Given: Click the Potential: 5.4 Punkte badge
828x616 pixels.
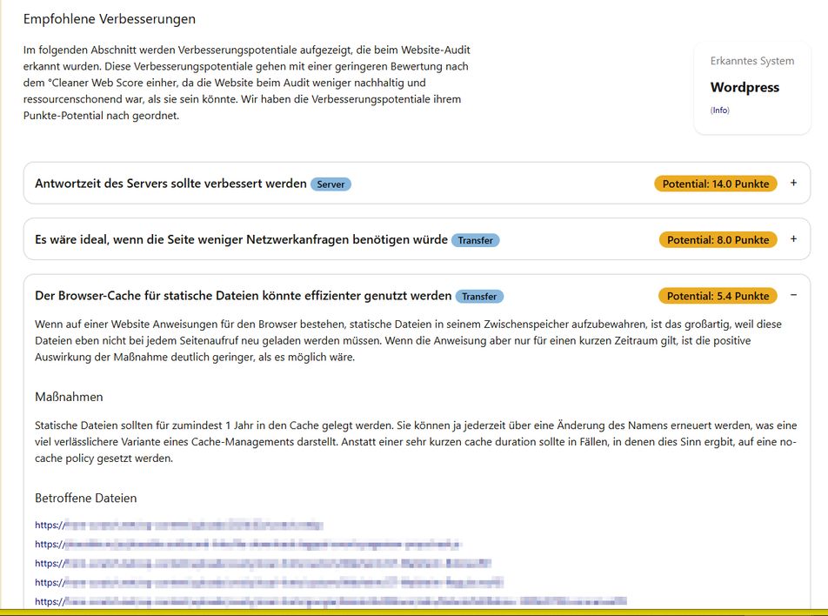Looking at the screenshot, I should [x=718, y=295].
